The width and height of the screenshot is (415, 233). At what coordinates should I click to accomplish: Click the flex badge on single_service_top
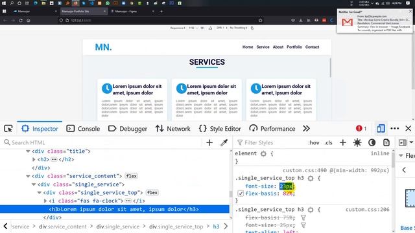point(152,193)
